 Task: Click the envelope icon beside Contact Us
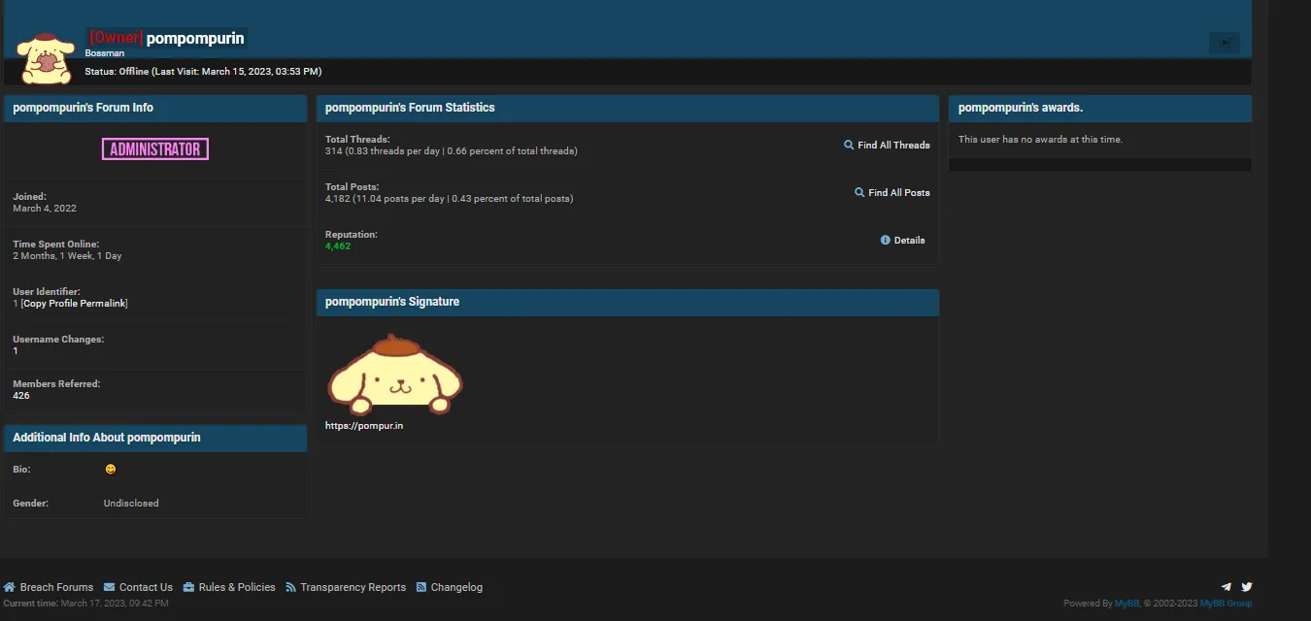(109, 586)
